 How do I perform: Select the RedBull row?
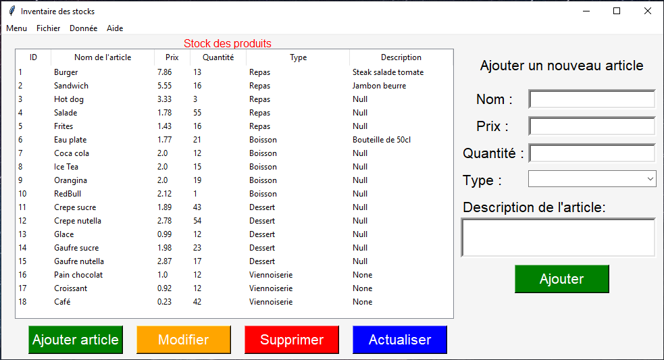coord(234,194)
